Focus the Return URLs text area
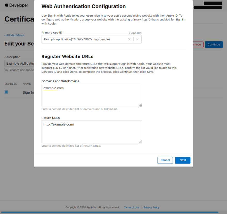Screen dimensions: 227x214 [x=92, y=132]
